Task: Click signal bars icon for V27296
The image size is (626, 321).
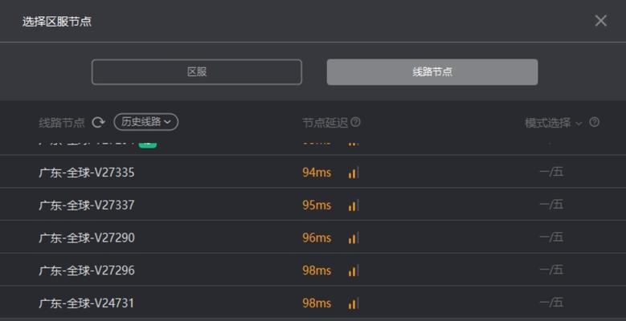Action: tap(354, 270)
